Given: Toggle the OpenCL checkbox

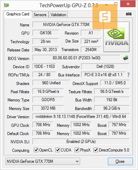Looking at the screenshot, I should 36,150.
